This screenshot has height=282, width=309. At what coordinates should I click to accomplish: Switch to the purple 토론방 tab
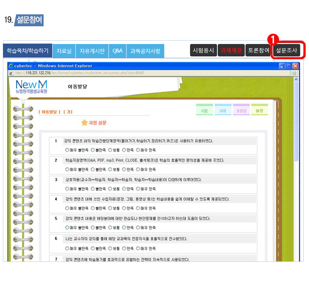click(241, 111)
